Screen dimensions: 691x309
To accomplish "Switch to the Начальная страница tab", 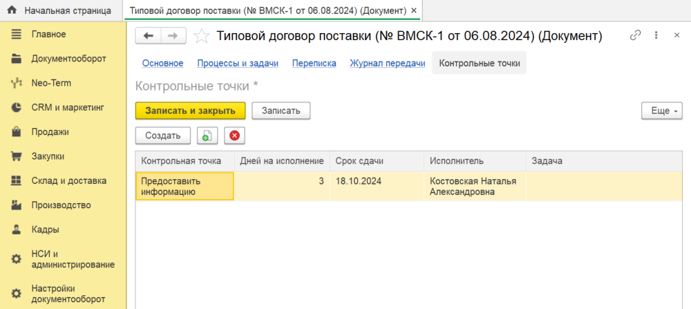I will point(61,10).
